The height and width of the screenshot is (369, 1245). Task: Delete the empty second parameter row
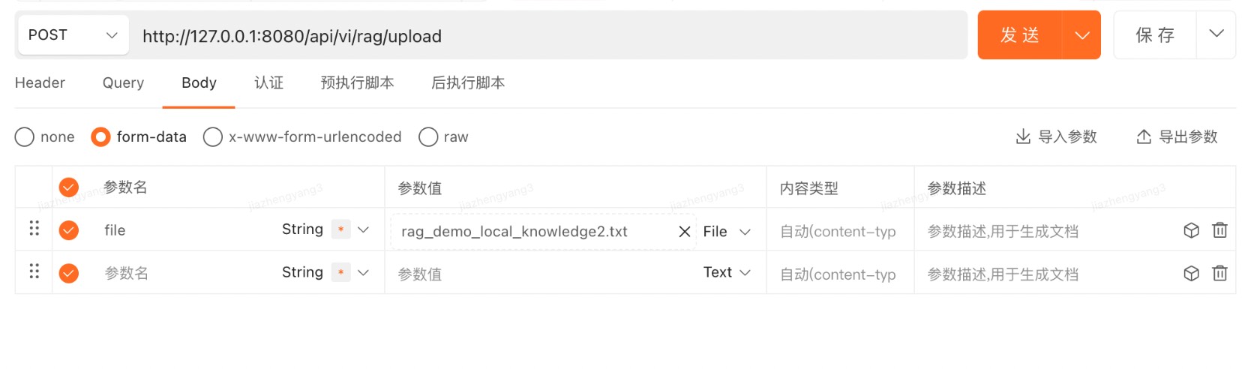[x=1219, y=273]
